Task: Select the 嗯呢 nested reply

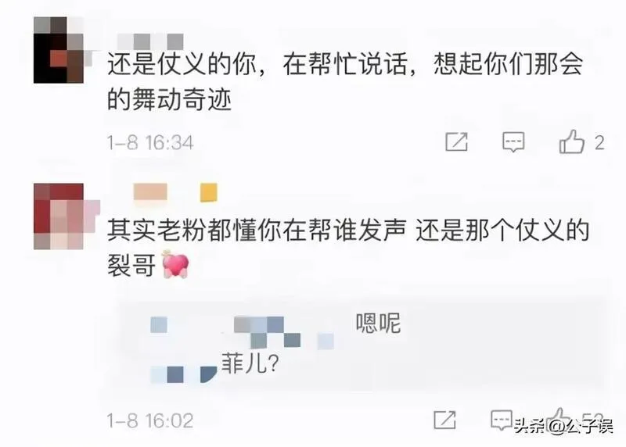Action: [x=378, y=323]
